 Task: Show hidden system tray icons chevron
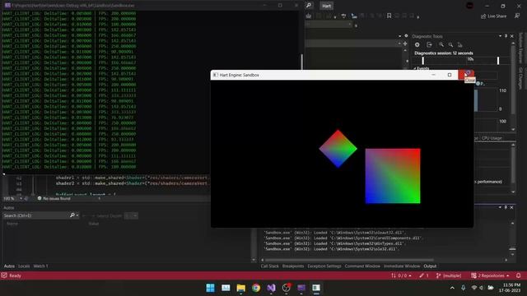click(x=452, y=288)
